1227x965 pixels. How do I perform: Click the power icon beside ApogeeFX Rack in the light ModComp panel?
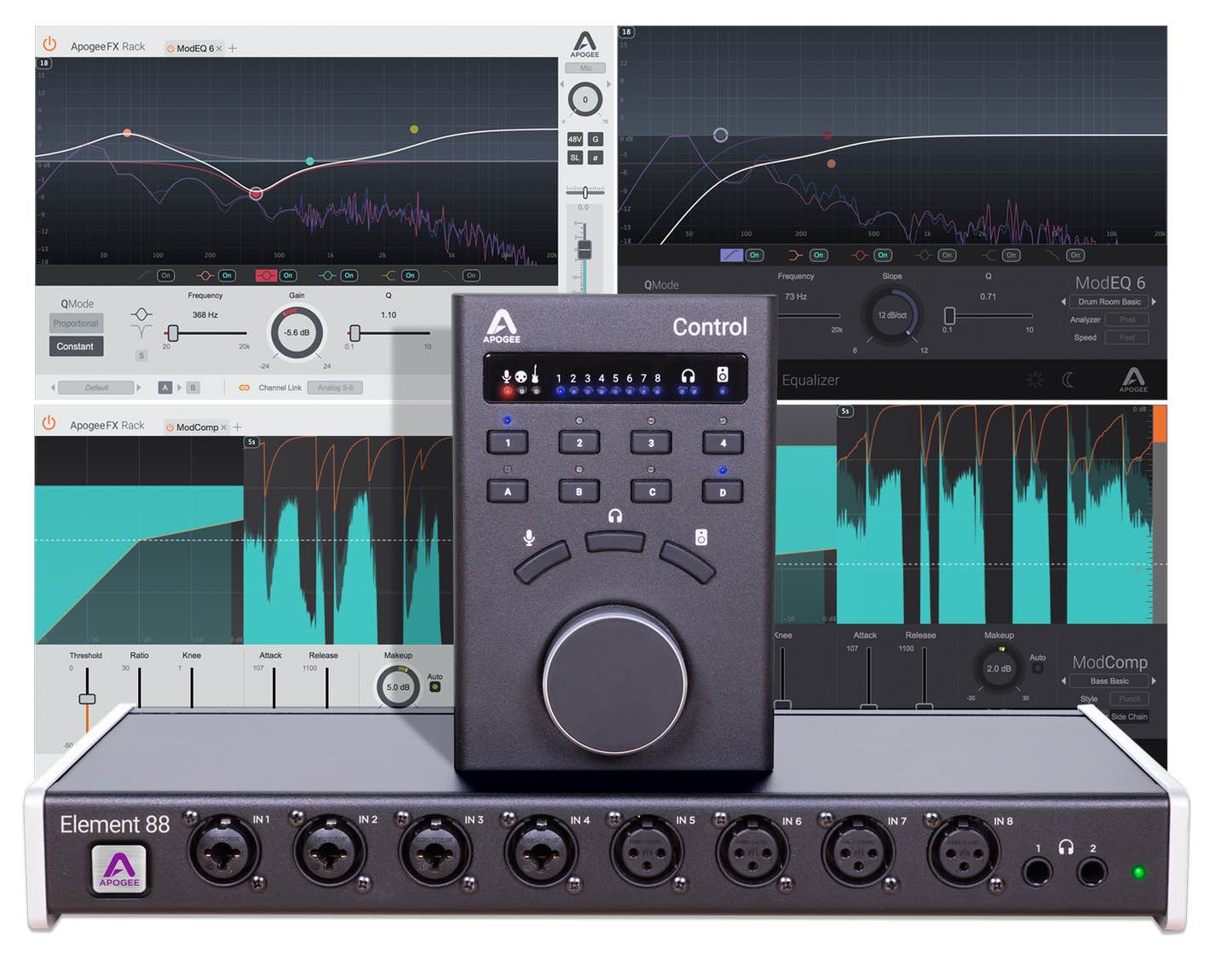49,422
